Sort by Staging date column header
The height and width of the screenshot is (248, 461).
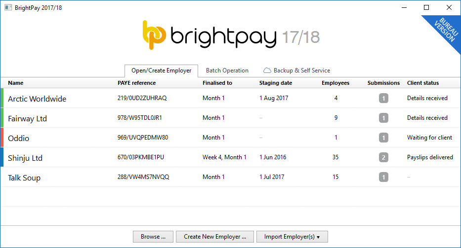click(x=276, y=83)
